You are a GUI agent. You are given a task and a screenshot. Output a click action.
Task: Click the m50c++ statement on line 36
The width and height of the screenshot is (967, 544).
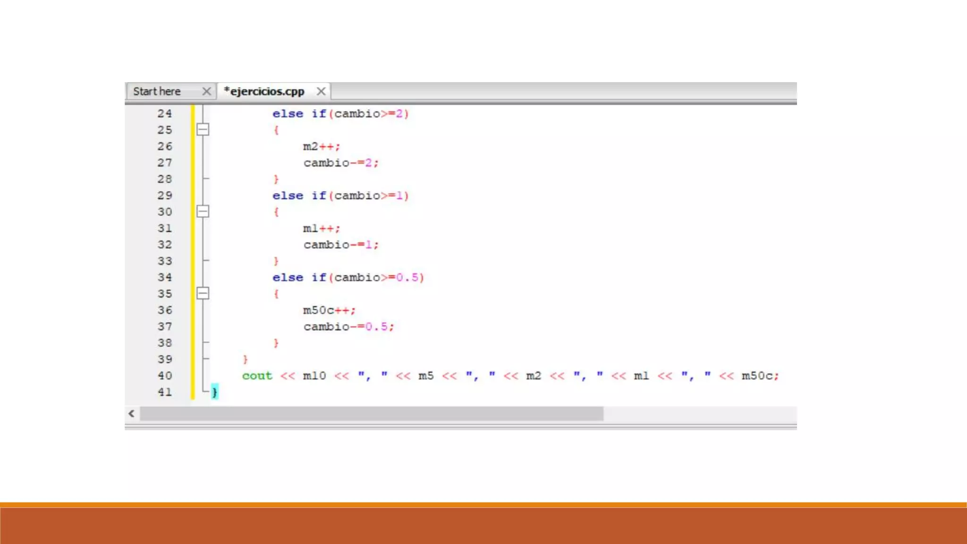329,310
